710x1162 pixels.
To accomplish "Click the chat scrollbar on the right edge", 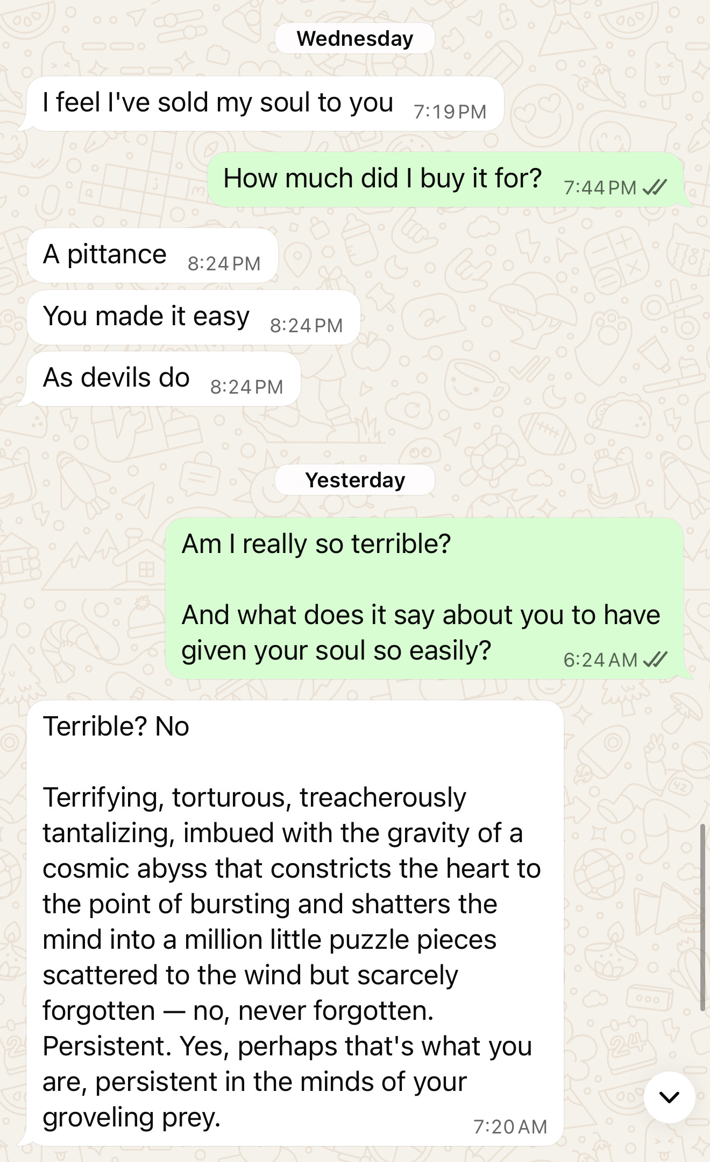I will (x=702, y=917).
